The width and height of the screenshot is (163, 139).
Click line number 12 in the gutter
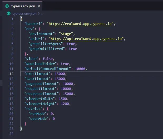click(x=11, y=74)
